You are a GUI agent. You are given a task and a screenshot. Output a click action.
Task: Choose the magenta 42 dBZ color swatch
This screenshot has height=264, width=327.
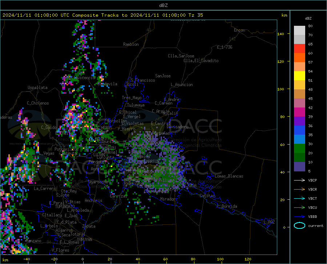[x=299, y=112]
